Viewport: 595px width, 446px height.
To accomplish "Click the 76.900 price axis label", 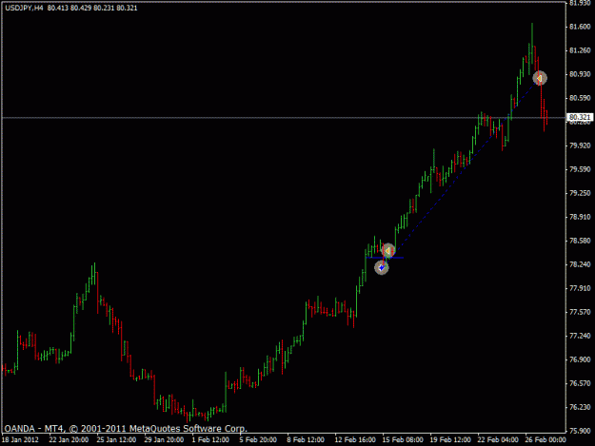I will [580, 359].
